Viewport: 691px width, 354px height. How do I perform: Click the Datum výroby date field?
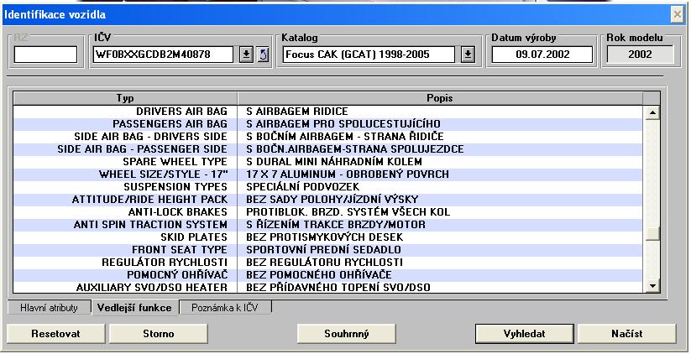click(x=542, y=55)
